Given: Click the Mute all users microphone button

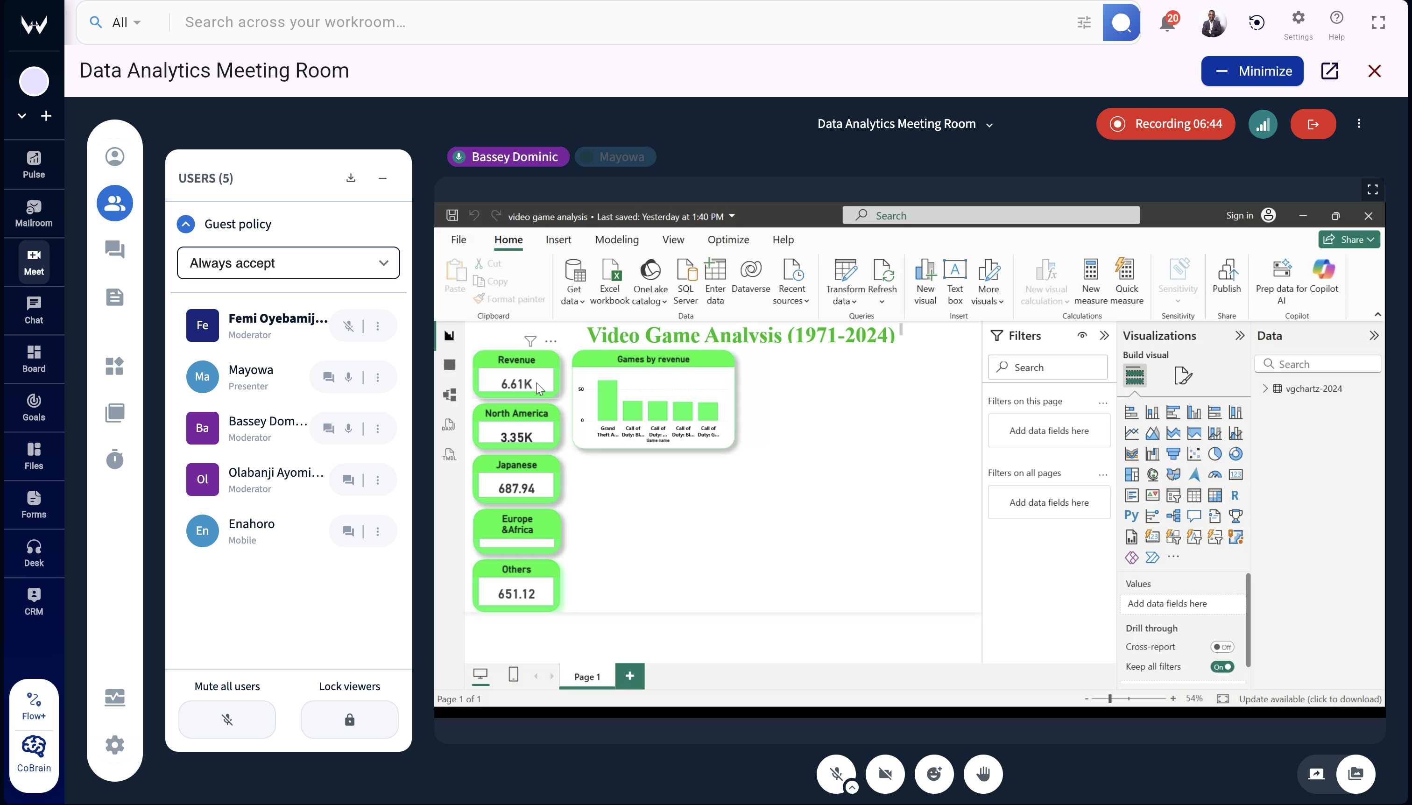Looking at the screenshot, I should coord(226,719).
